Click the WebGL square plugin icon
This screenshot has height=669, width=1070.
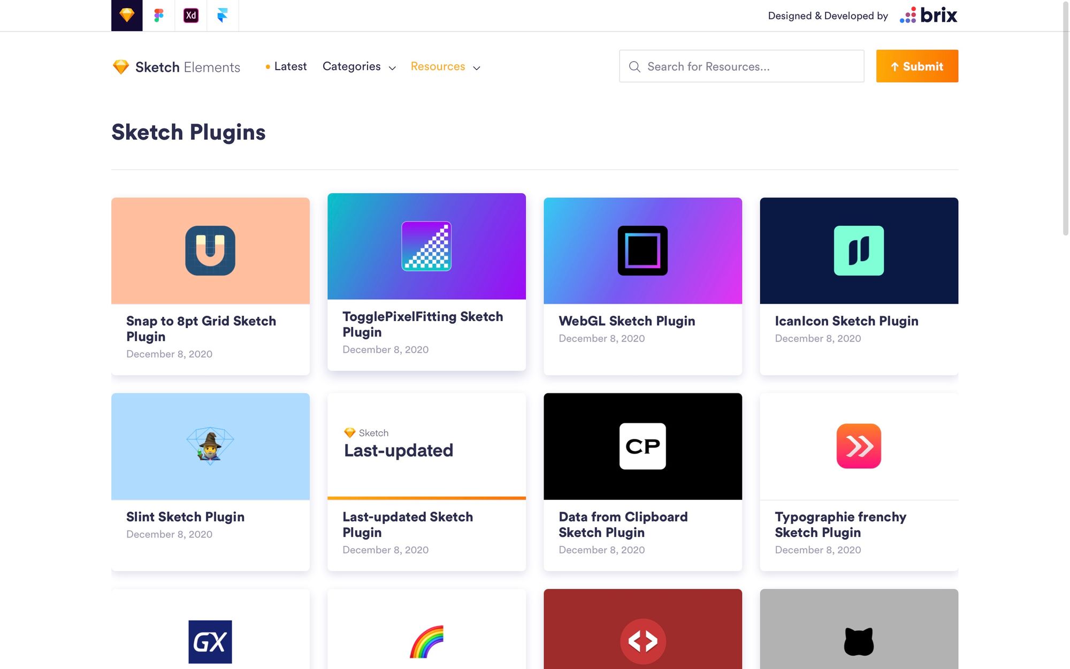643,250
